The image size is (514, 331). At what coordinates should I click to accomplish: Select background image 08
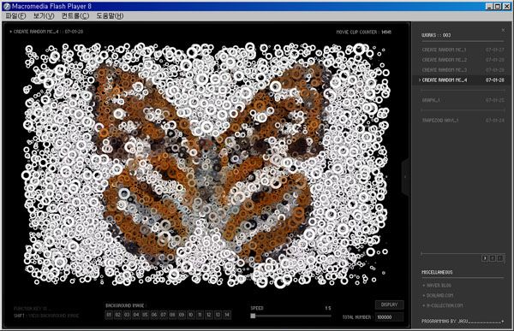pyautogui.click(x=173, y=315)
